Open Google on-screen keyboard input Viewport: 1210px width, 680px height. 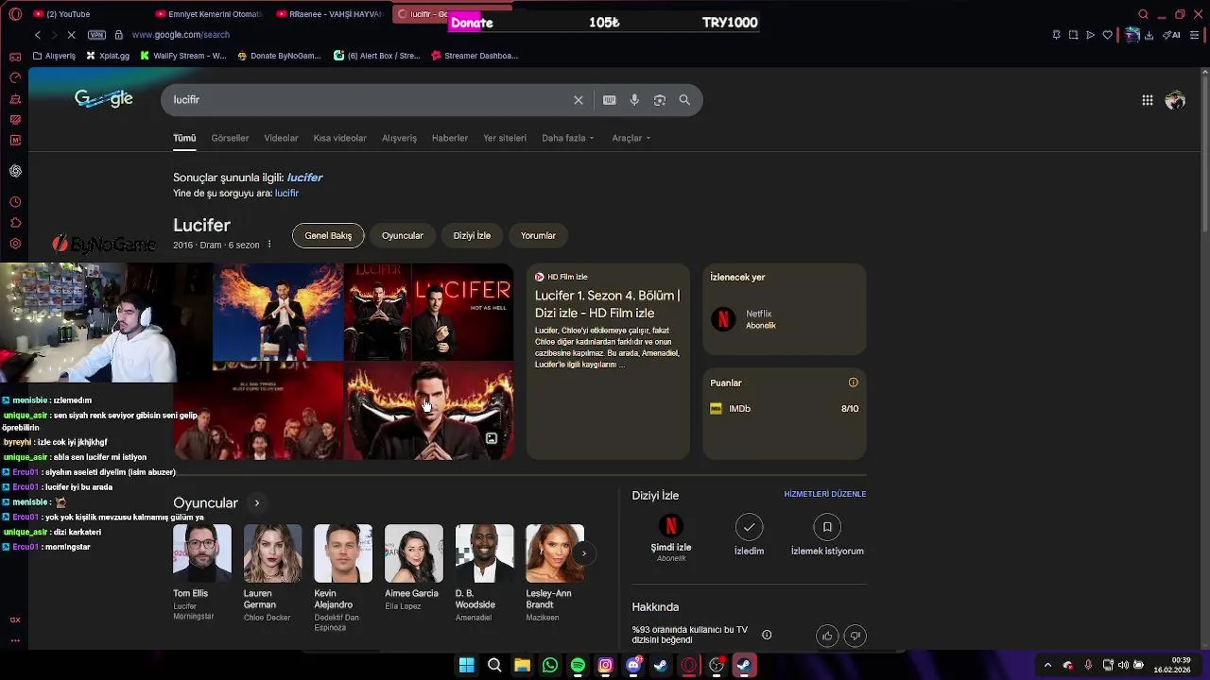(610, 100)
